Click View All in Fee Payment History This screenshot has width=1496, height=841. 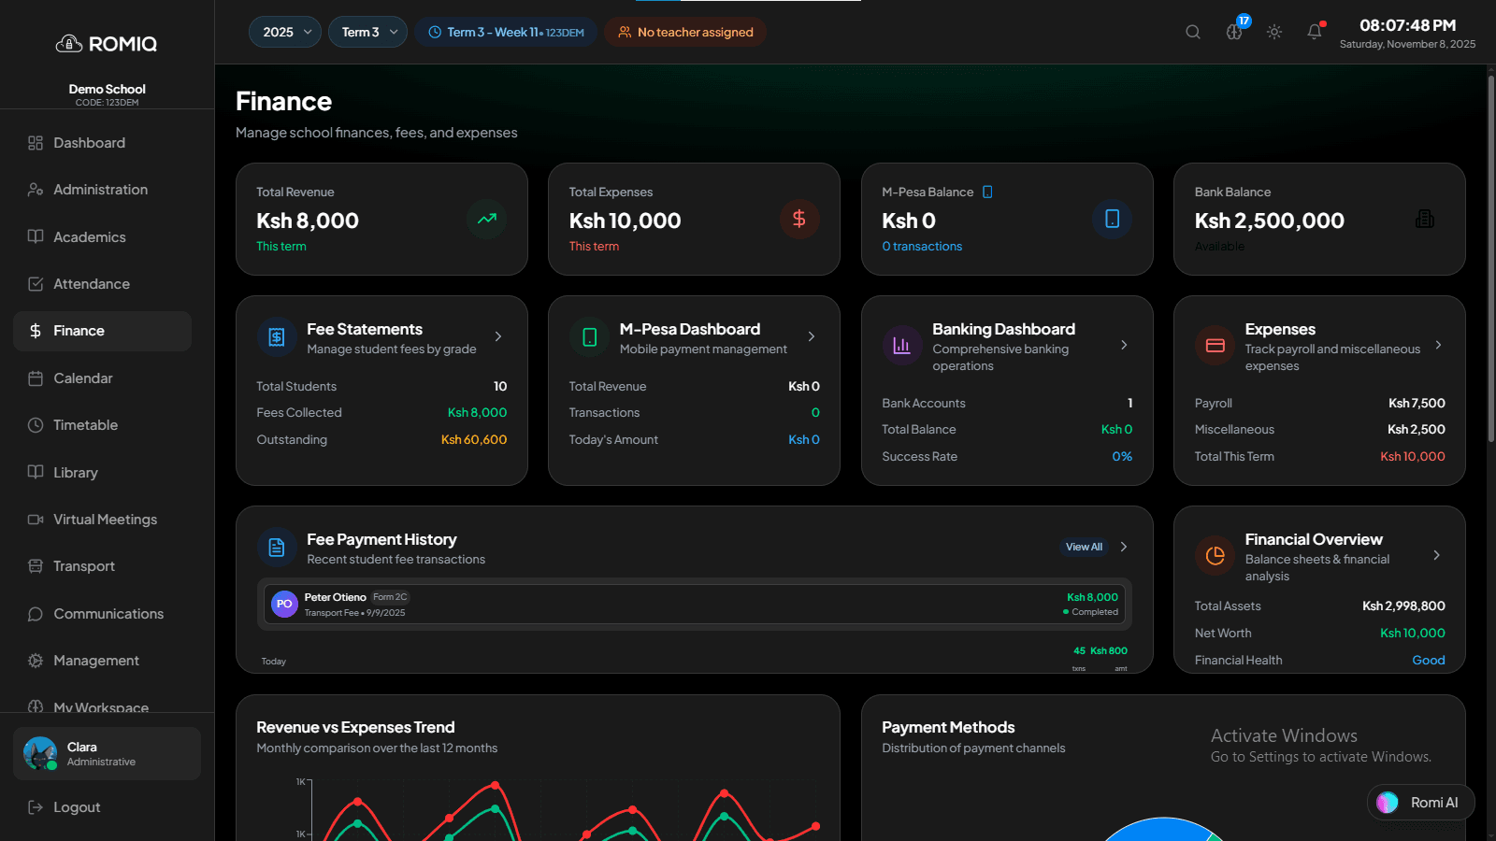[1084, 547]
